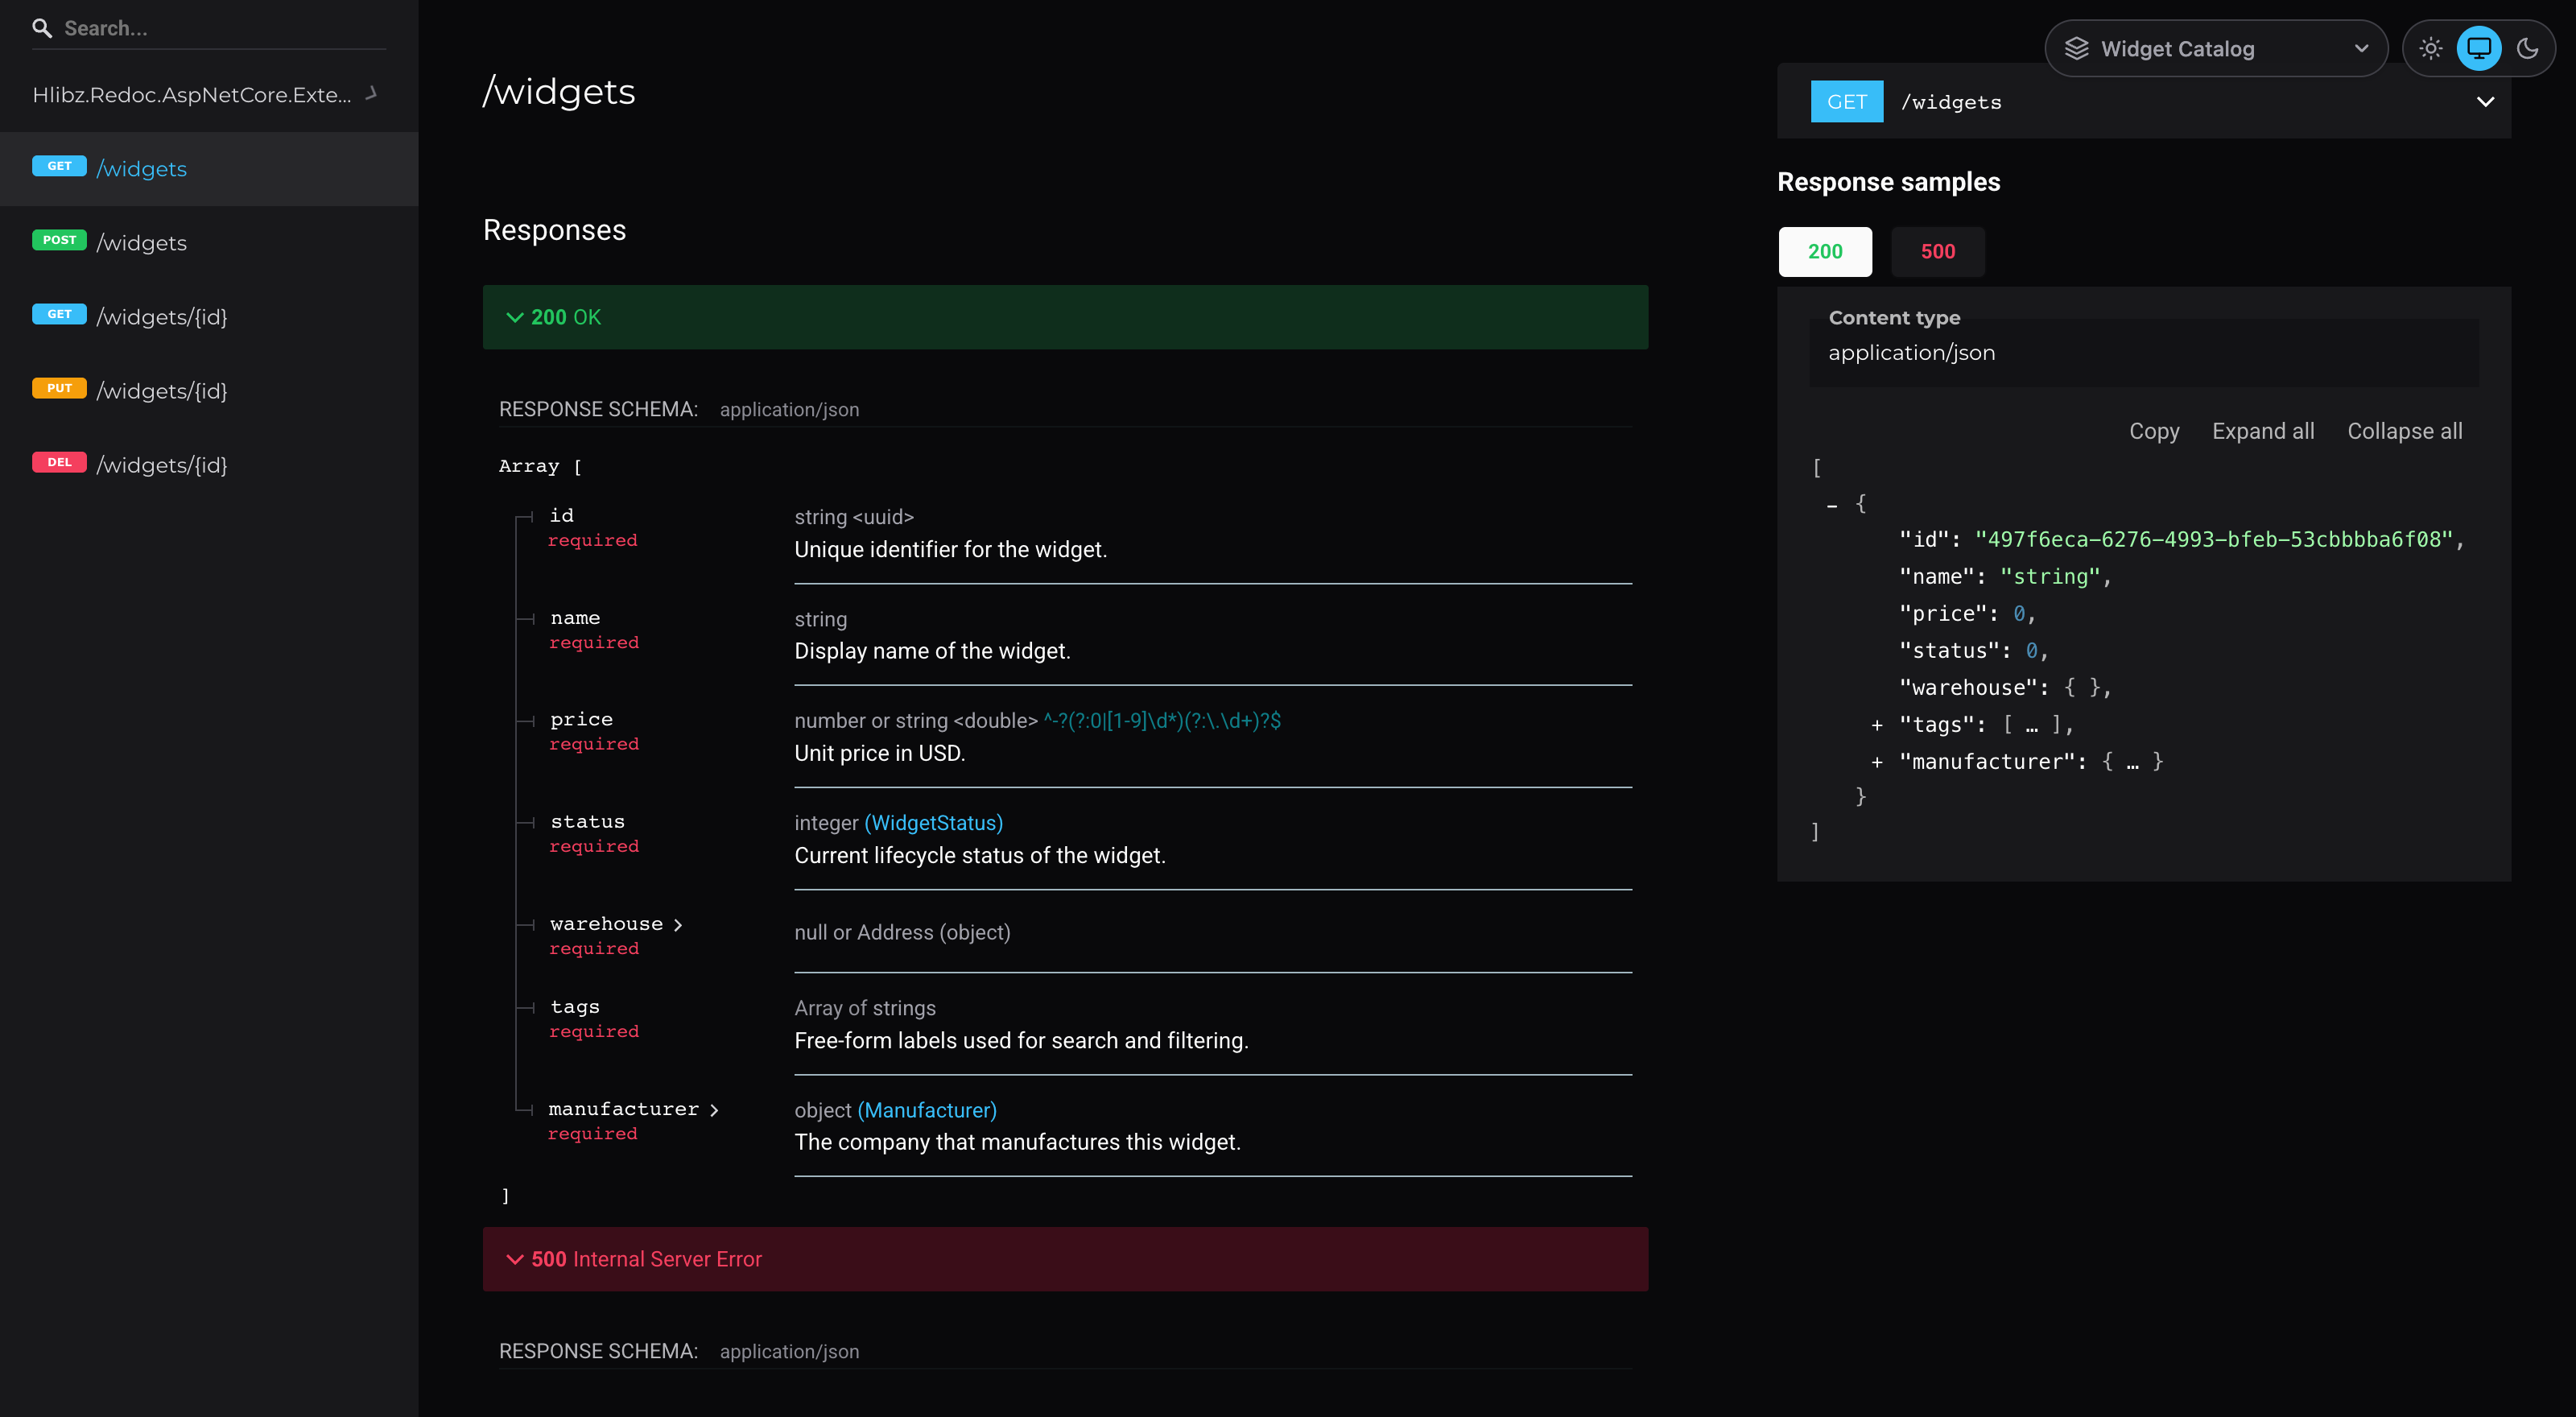Image resolution: width=2576 pixels, height=1417 pixels.
Task: Open the Content type application/json selector
Action: 2143,353
